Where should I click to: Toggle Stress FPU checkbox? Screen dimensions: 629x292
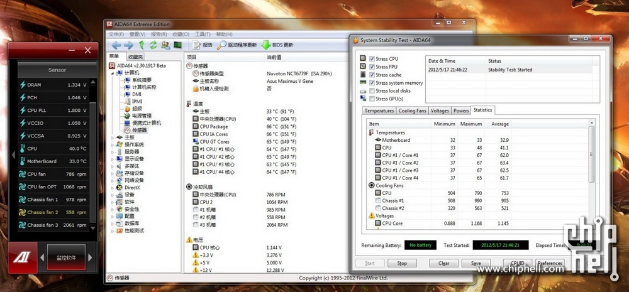tap(372, 67)
